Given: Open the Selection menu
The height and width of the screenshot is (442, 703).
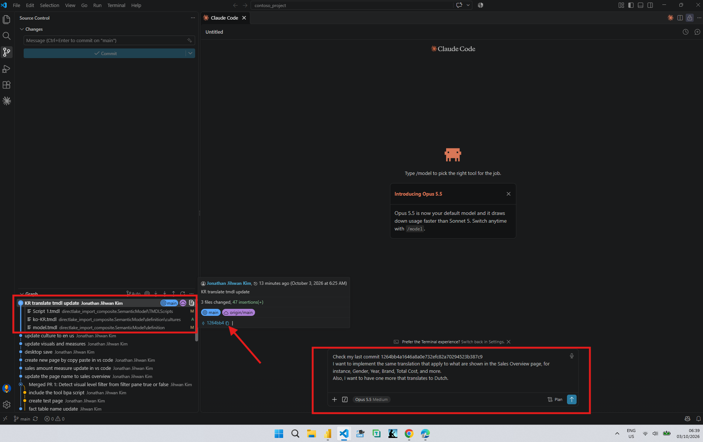Looking at the screenshot, I should coord(50,5).
